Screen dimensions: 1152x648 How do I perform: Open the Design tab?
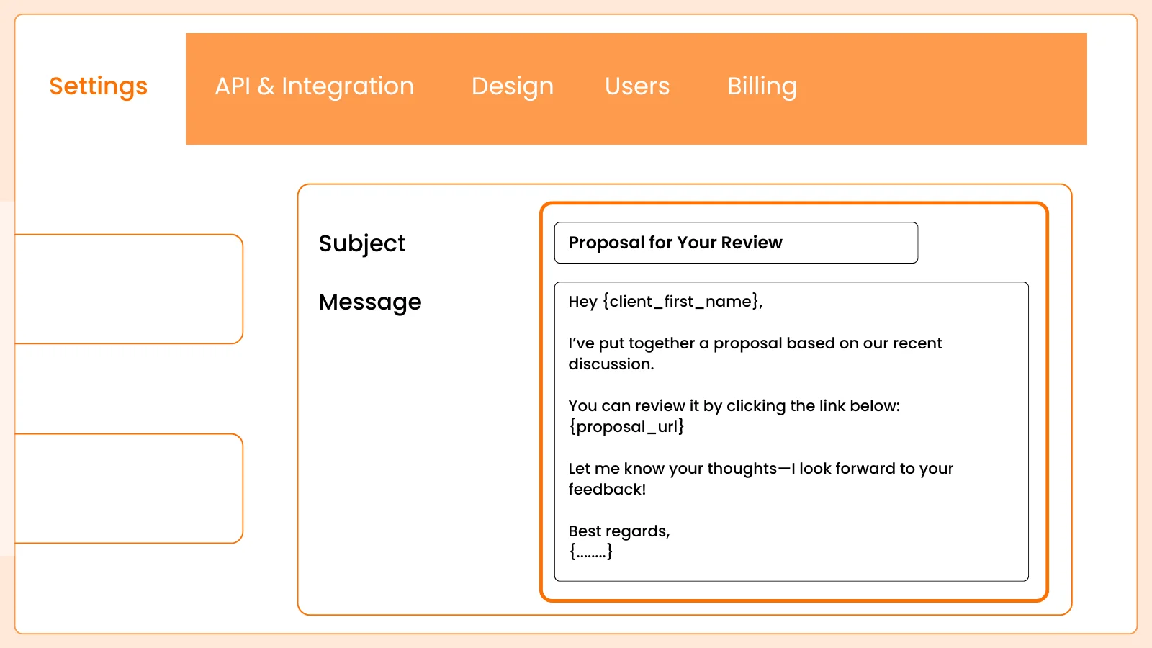click(513, 86)
